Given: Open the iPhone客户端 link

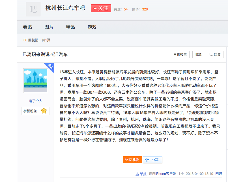Looking at the screenshot, I should (x=165, y=174).
